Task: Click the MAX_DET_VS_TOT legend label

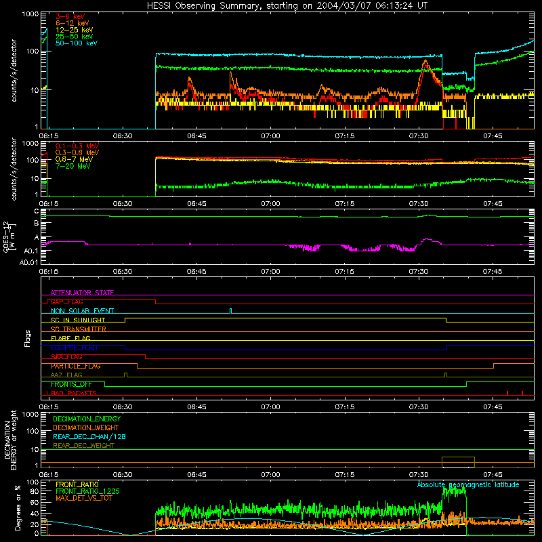Action: pos(83,498)
